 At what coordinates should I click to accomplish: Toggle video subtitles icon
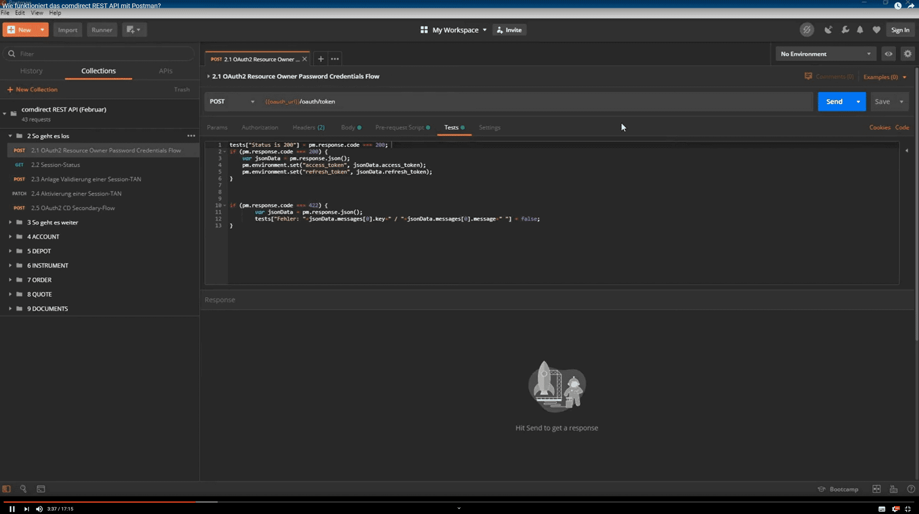coord(882,509)
